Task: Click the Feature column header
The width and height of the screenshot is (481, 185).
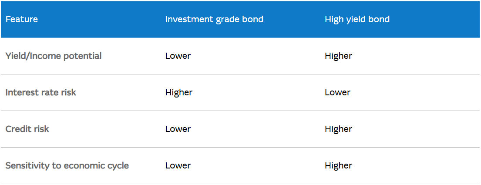Action: tap(22, 19)
